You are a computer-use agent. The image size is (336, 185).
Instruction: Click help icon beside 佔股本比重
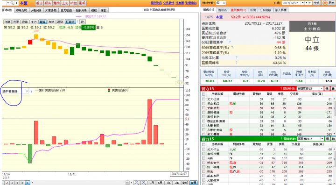point(236,57)
